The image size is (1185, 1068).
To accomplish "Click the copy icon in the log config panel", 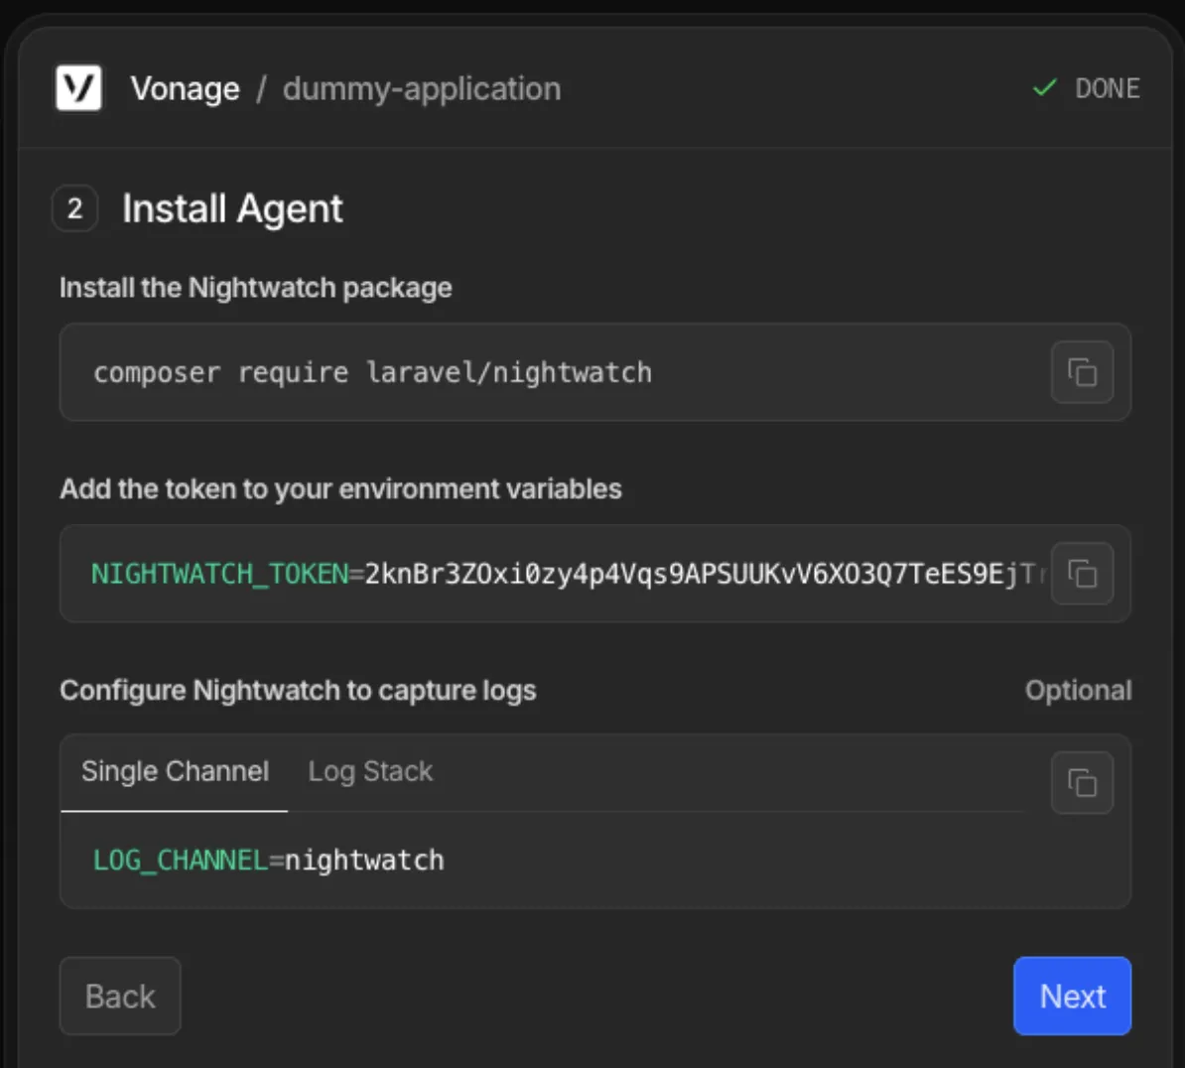I will [x=1081, y=782].
